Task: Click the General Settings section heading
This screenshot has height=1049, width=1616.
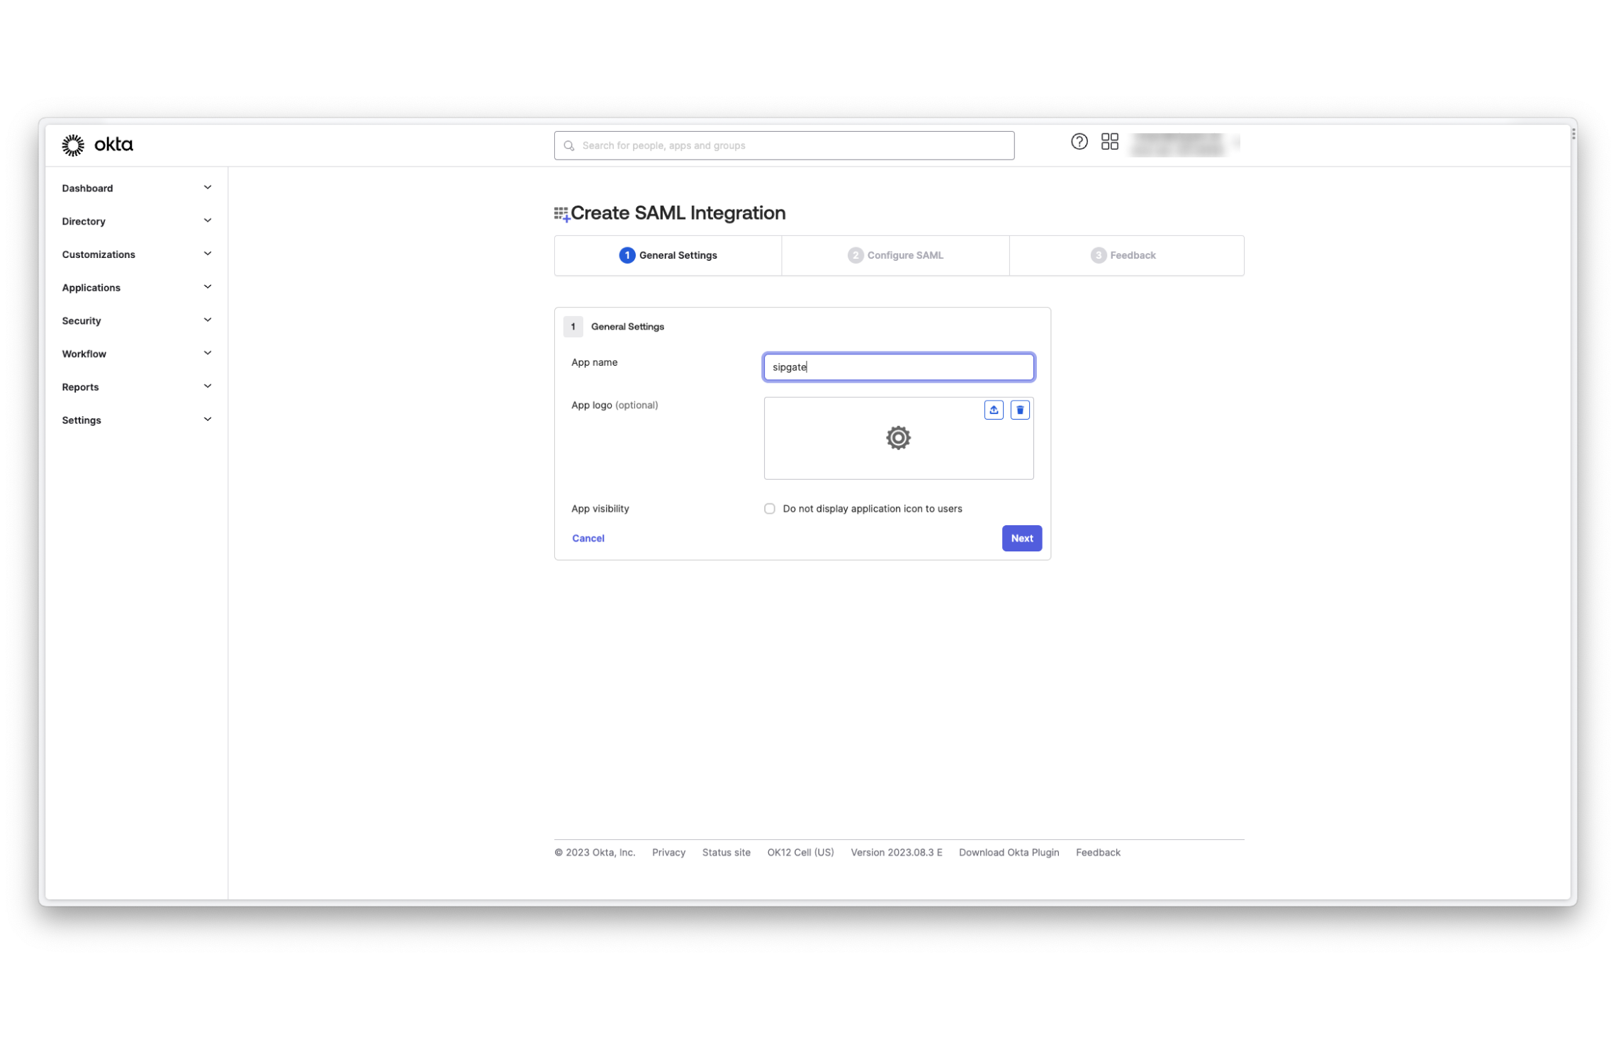Action: click(x=627, y=327)
